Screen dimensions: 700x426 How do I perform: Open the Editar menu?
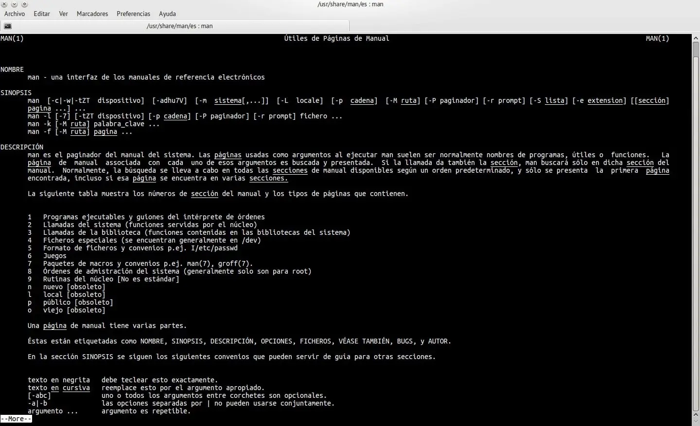42,14
